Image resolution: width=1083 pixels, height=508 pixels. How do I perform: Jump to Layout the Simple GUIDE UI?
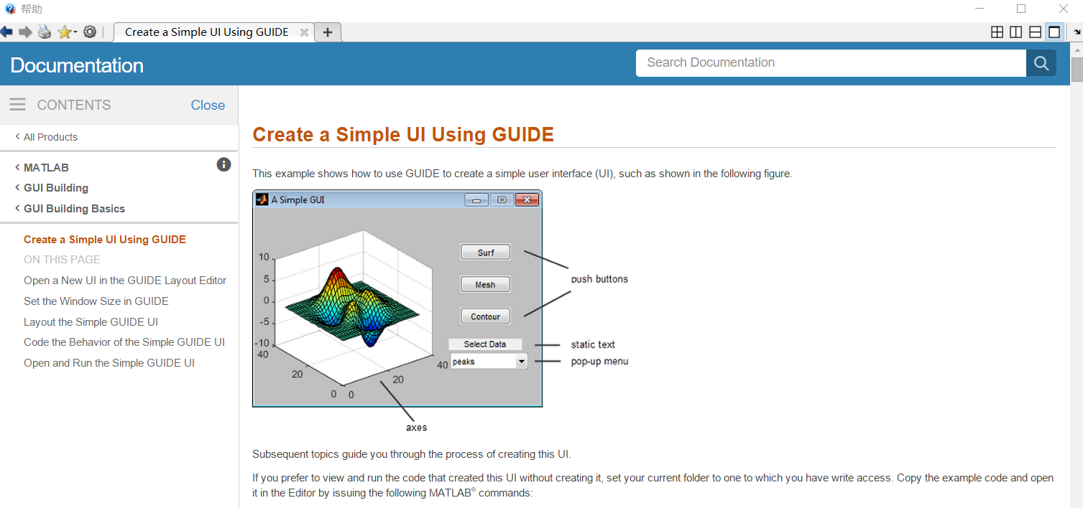click(91, 322)
